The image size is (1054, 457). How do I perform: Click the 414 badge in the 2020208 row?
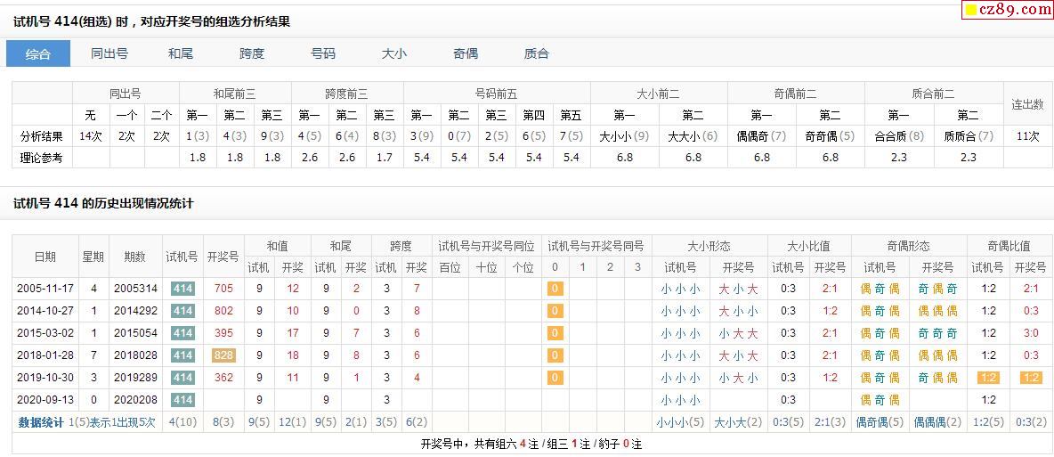click(182, 400)
